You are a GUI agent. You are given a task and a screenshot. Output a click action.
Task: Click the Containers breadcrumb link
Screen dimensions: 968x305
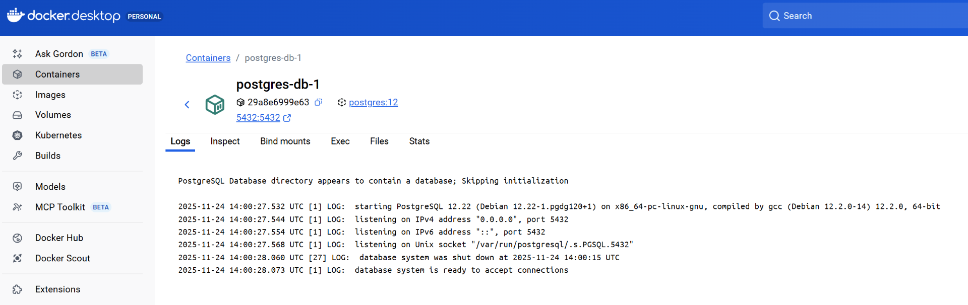208,58
